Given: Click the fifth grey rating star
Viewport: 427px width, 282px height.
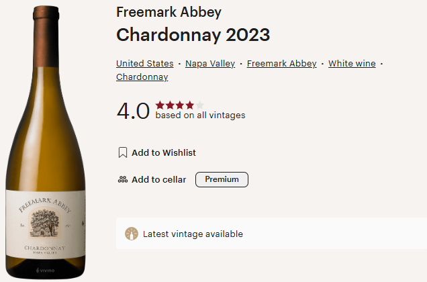Looking at the screenshot, I should 199,105.
